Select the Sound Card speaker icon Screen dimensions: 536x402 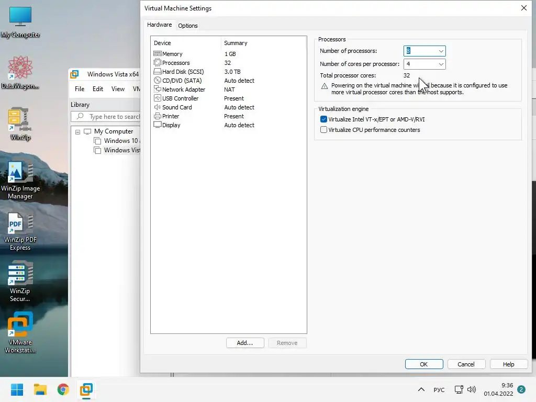click(x=157, y=107)
